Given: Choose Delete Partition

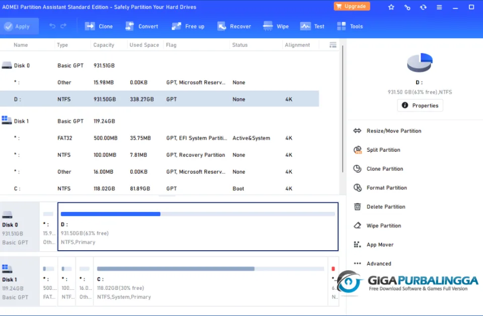Looking at the screenshot, I should click(x=386, y=207).
